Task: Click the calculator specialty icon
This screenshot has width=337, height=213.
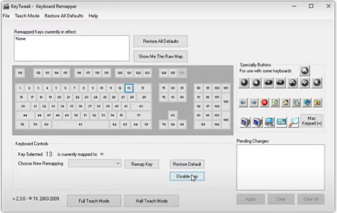Action: 282,122
